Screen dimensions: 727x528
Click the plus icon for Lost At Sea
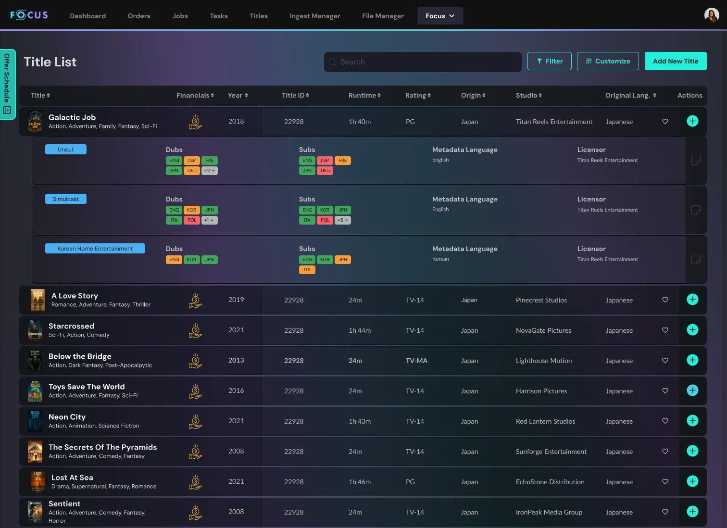[692, 481]
